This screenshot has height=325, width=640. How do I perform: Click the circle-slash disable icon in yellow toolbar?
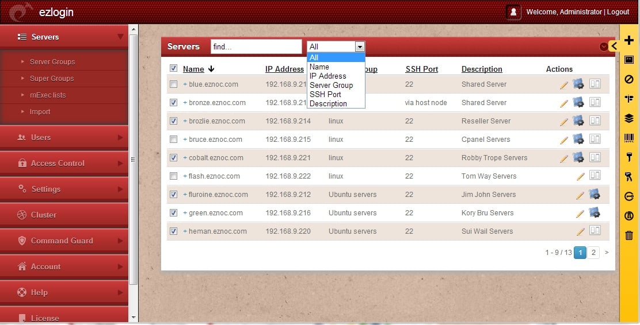(x=629, y=79)
